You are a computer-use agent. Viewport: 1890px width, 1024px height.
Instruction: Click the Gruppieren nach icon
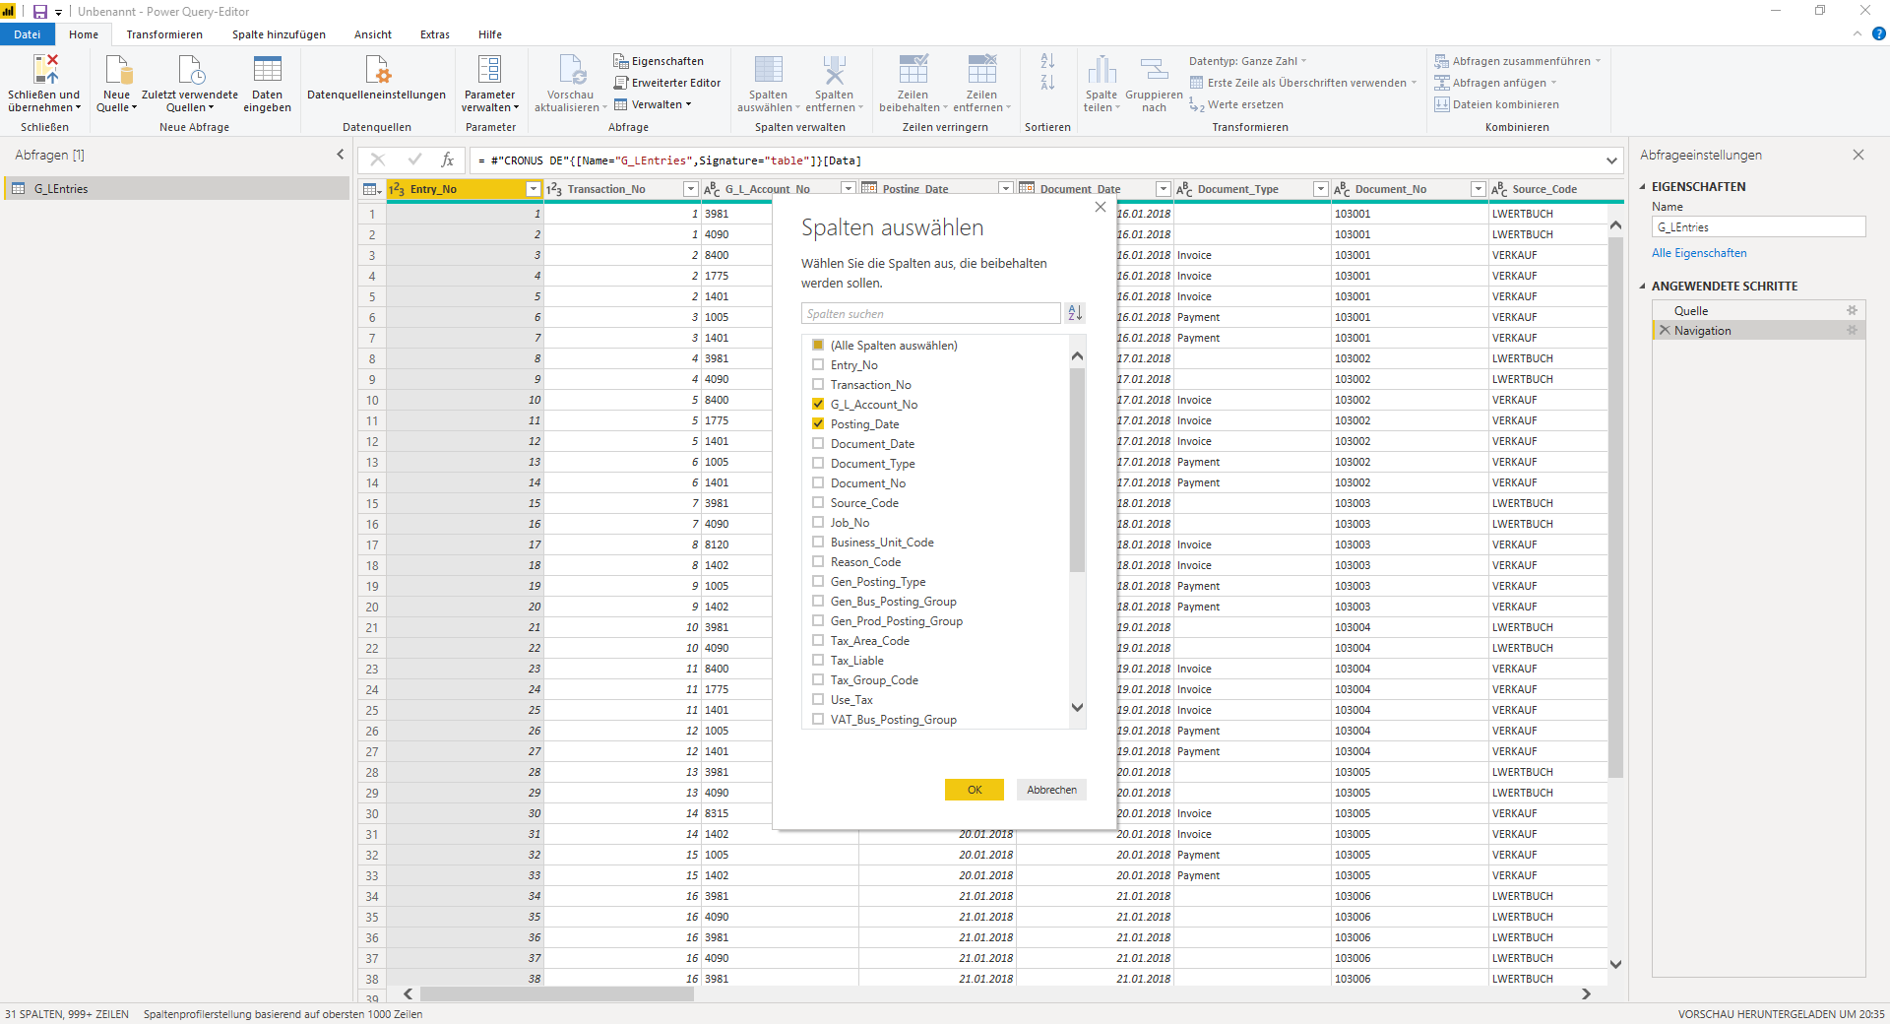[x=1154, y=69]
